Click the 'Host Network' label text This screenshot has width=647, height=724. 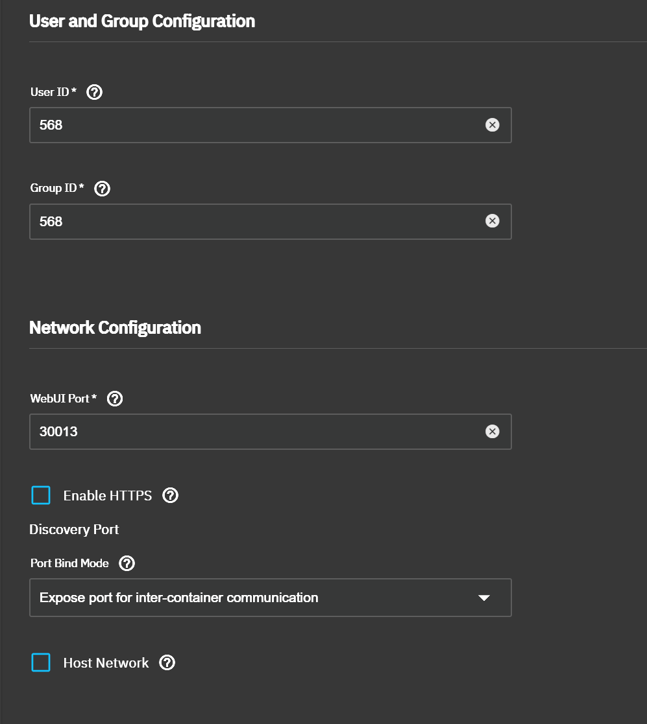[x=106, y=663]
